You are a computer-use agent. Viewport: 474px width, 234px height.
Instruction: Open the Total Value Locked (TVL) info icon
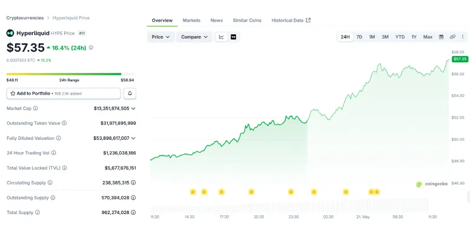pos(64,168)
